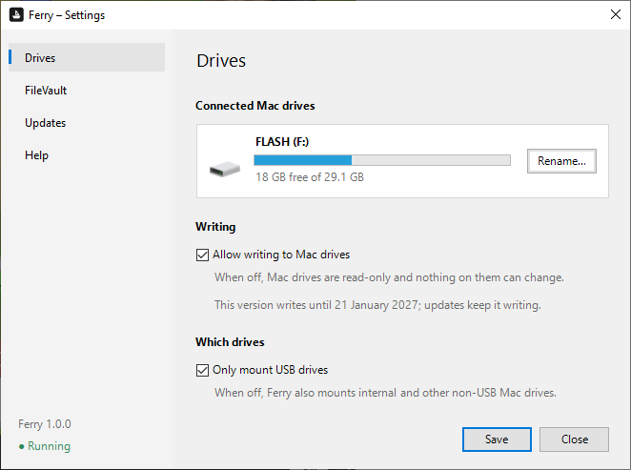Select the FLASH (F:) drive name

point(282,142)
